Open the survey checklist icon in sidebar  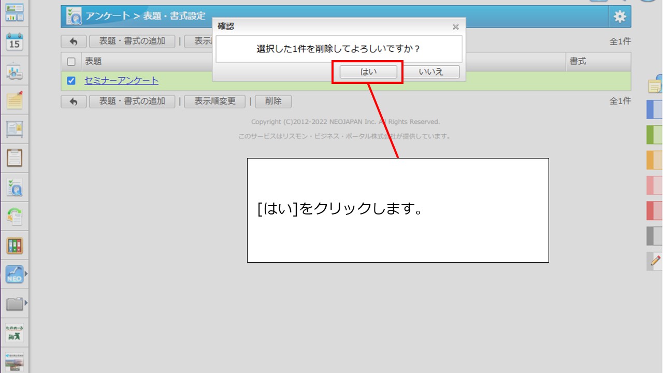coord(15,188)
